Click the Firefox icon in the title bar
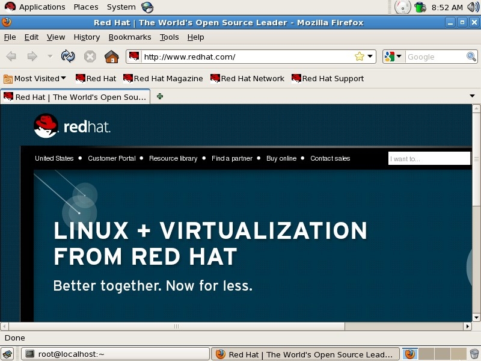Viewport: 481px width, 361px height. coord(7,22)
